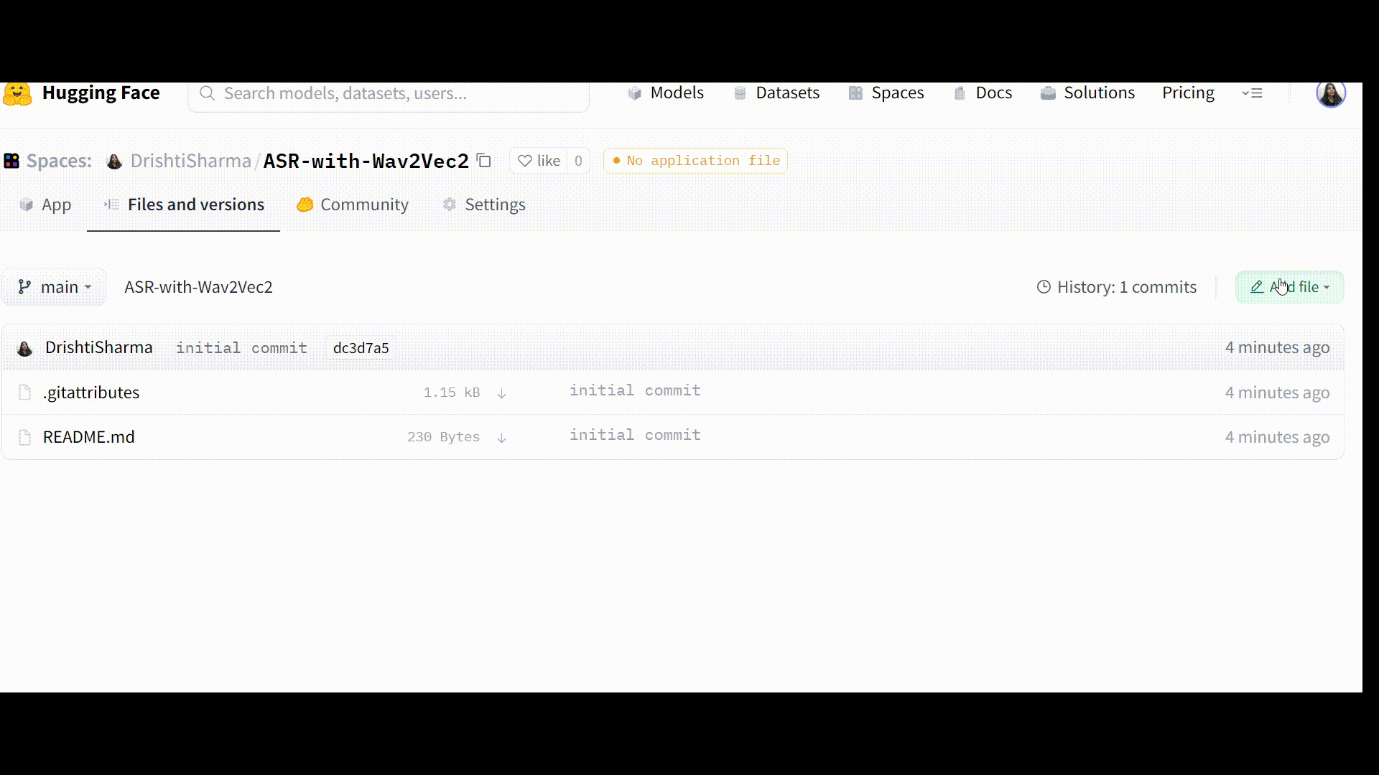Click the git branch icon next to main

[24, 287]
